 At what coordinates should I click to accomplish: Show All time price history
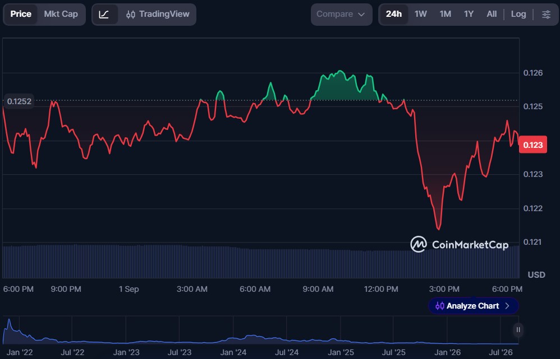tap(492, 14)
